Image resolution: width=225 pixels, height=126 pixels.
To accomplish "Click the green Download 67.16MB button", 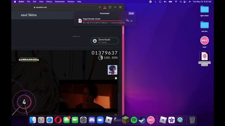I will [x=105, y=41].
